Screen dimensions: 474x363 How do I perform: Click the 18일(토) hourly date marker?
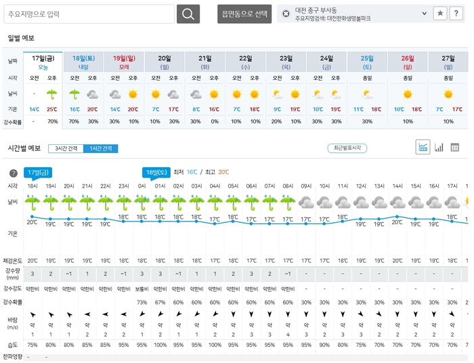pyautogui.click(x=155, y=172)
